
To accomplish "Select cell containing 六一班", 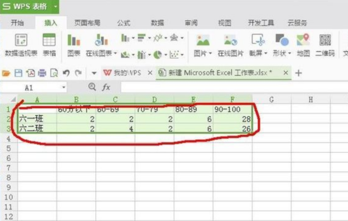I will pos(37,119).
